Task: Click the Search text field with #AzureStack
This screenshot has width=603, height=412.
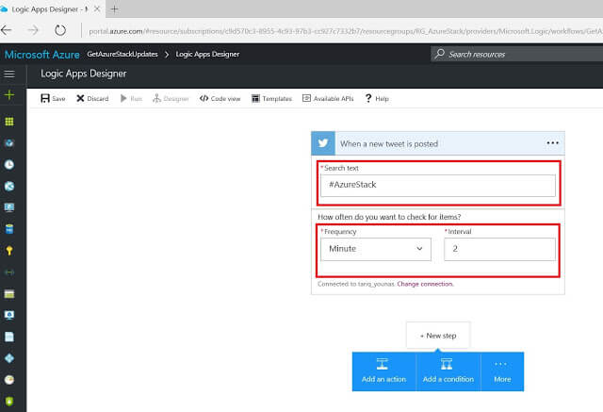Action: pos(438,186)
